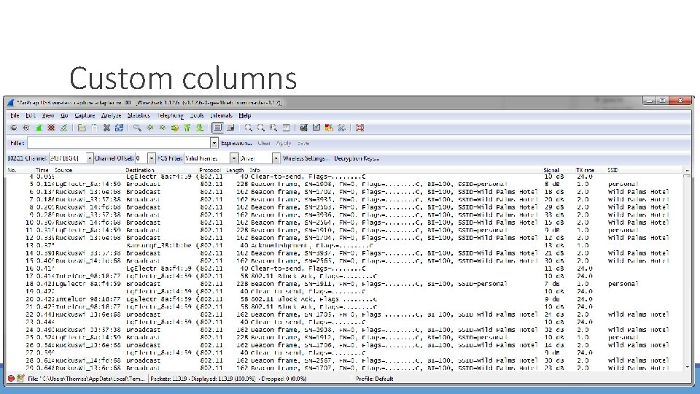Open coloring rules toolbar icon
Screen dimensions: 700x394
coord(329,128)
